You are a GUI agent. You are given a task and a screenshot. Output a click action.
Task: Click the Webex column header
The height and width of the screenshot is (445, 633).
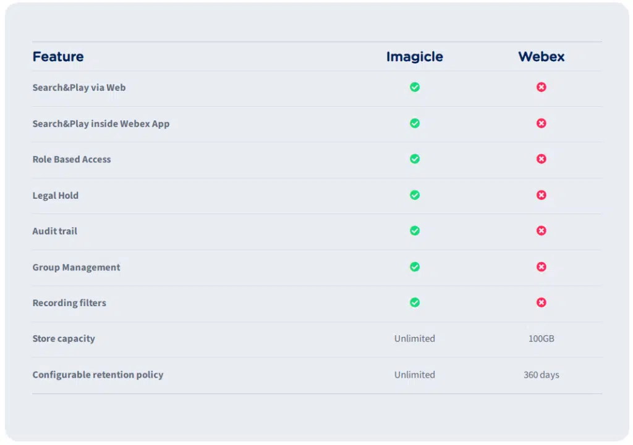[542, 57]
